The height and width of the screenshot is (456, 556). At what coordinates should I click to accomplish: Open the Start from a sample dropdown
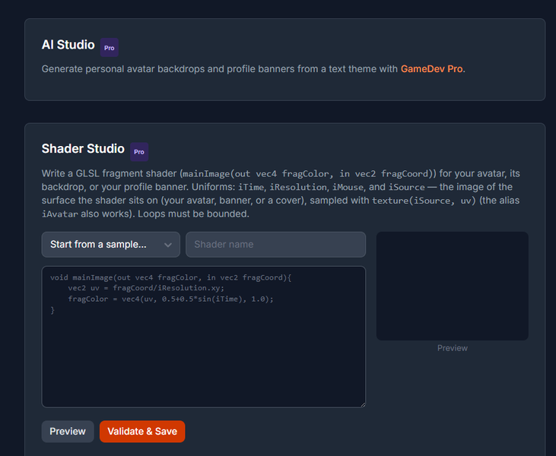click(110, 245)
